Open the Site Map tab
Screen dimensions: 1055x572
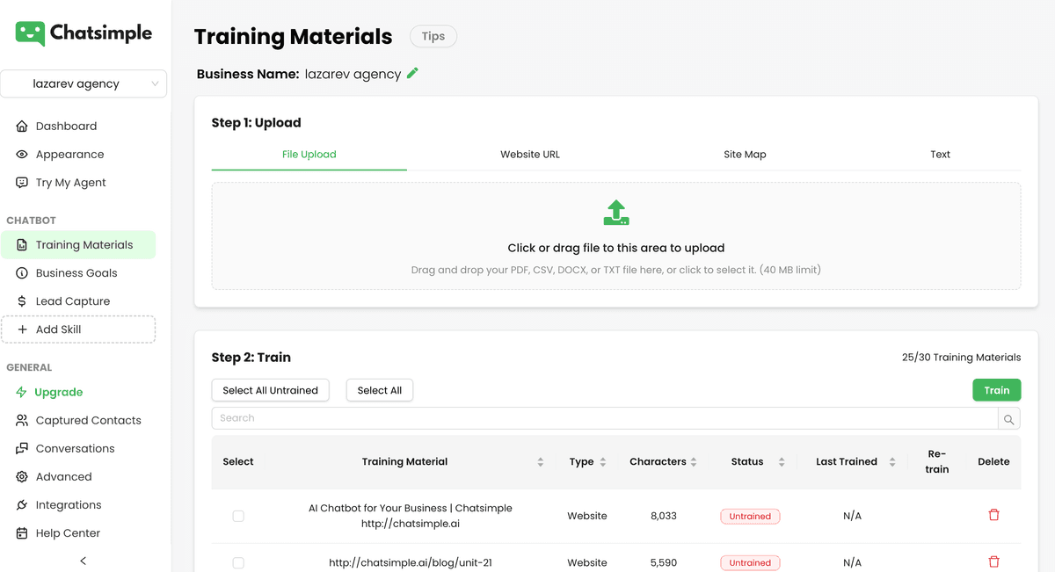pyautogui.click(x=745, y=154)
